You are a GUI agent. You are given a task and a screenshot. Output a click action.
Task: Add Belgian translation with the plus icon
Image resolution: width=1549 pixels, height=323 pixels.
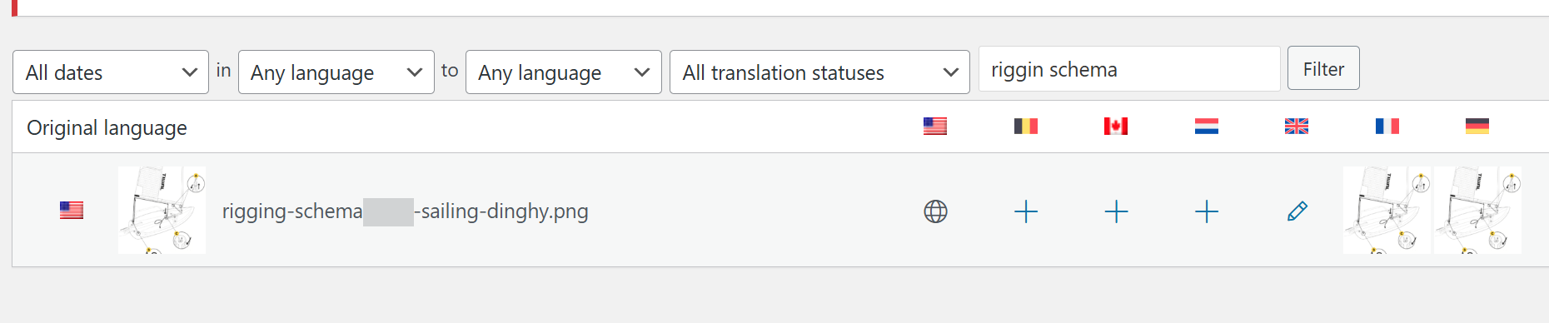(x=1026, y=211)
